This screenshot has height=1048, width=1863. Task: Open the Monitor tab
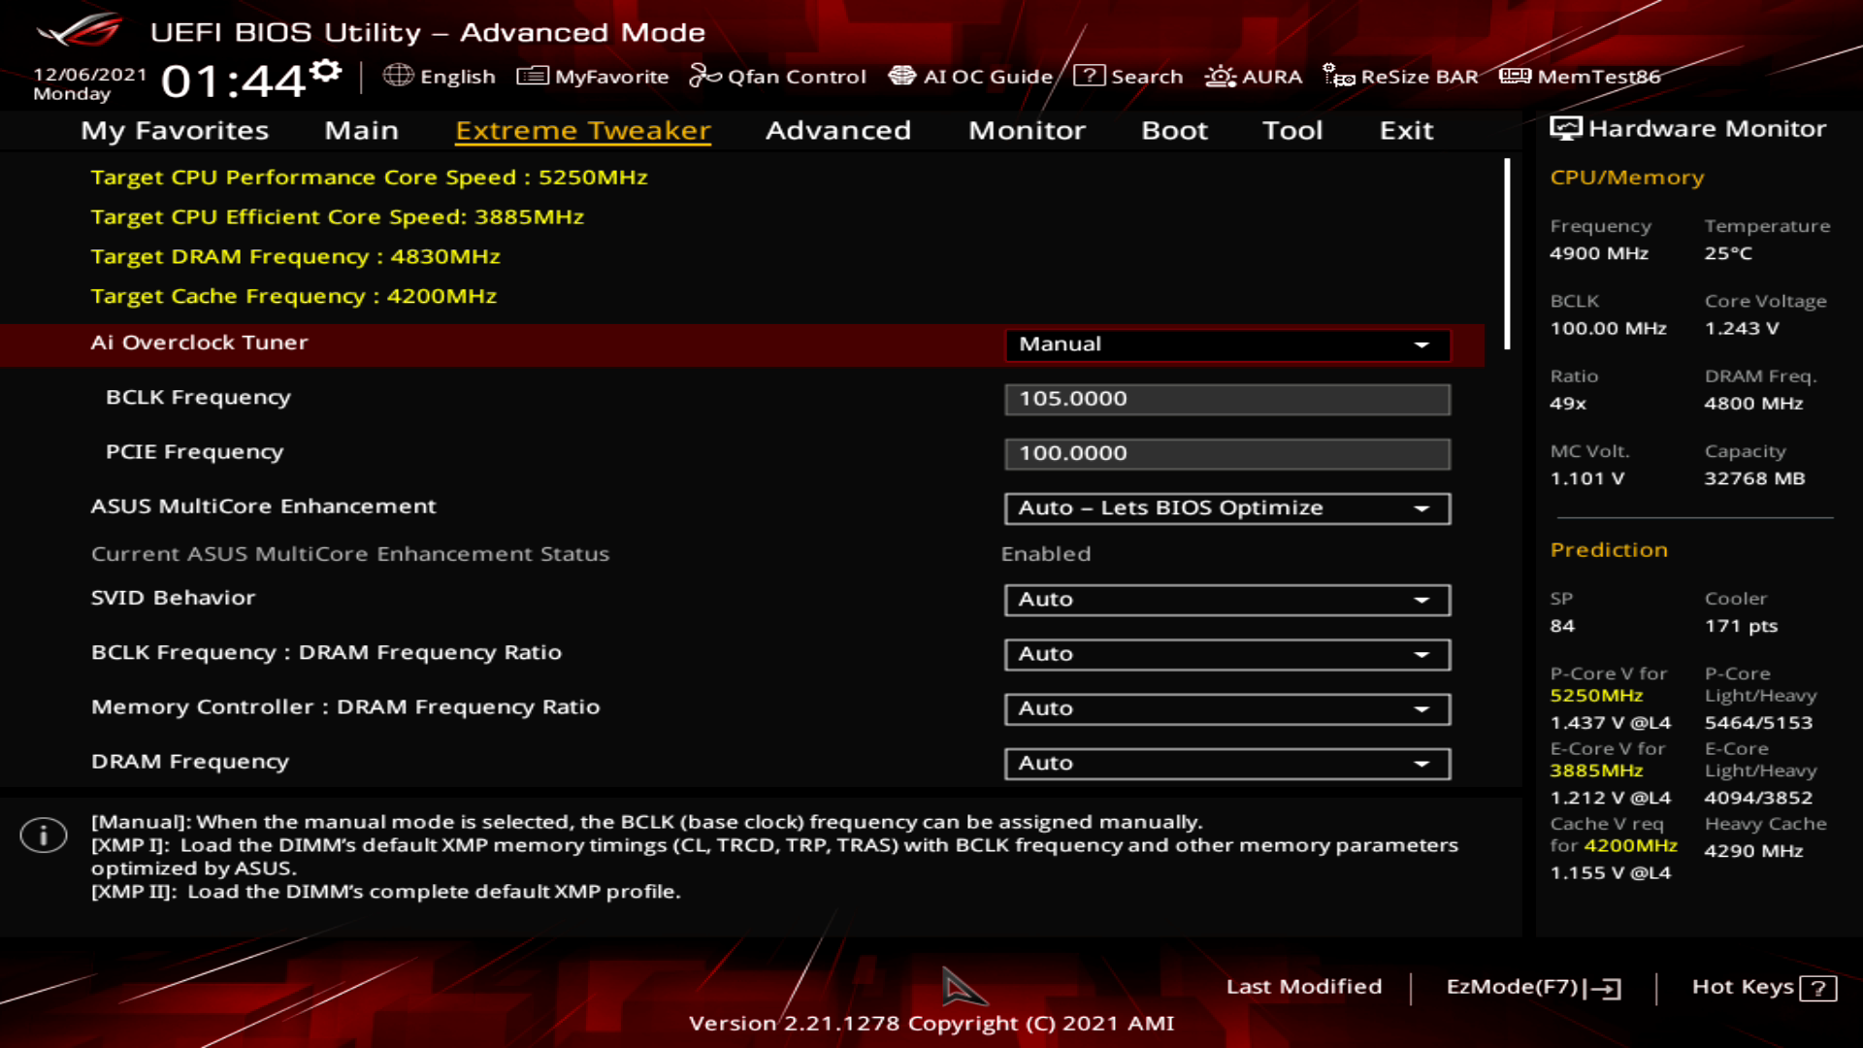(1027, 130)
